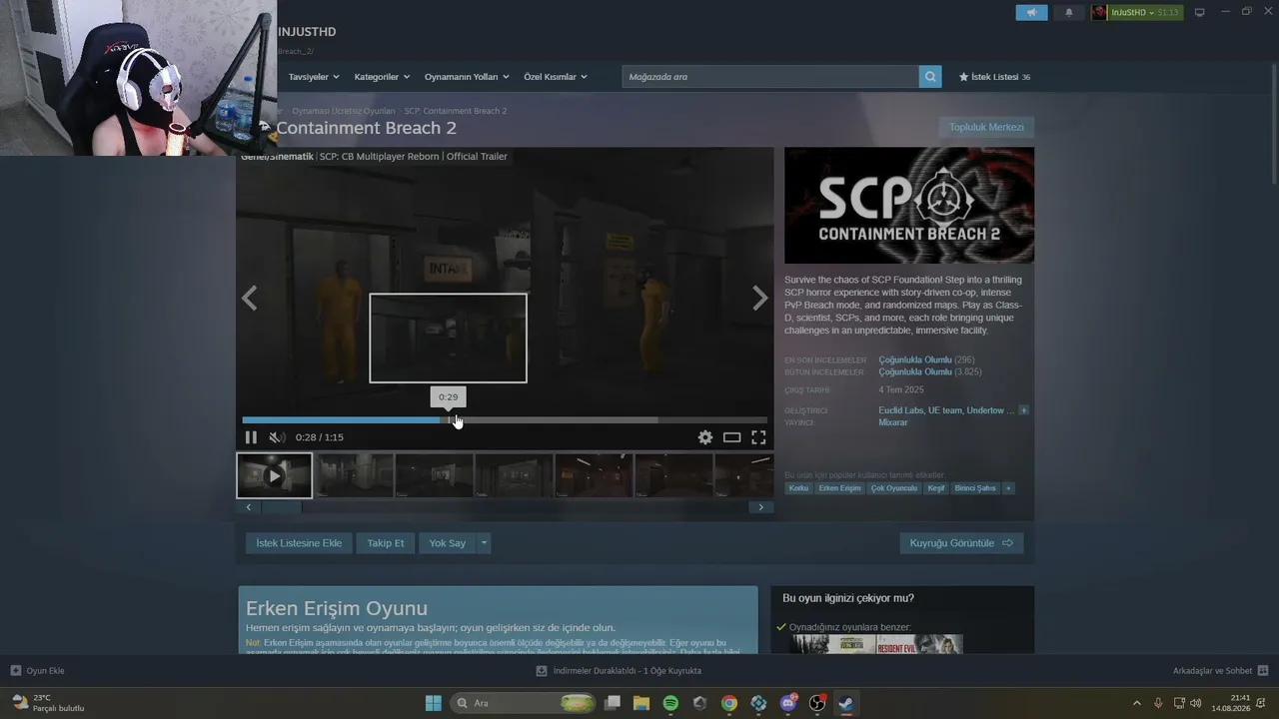Toggle theater mode on the trailer
Viewport: 1279px width, 719px height.
pyautogui.click(x=732, y=437)
